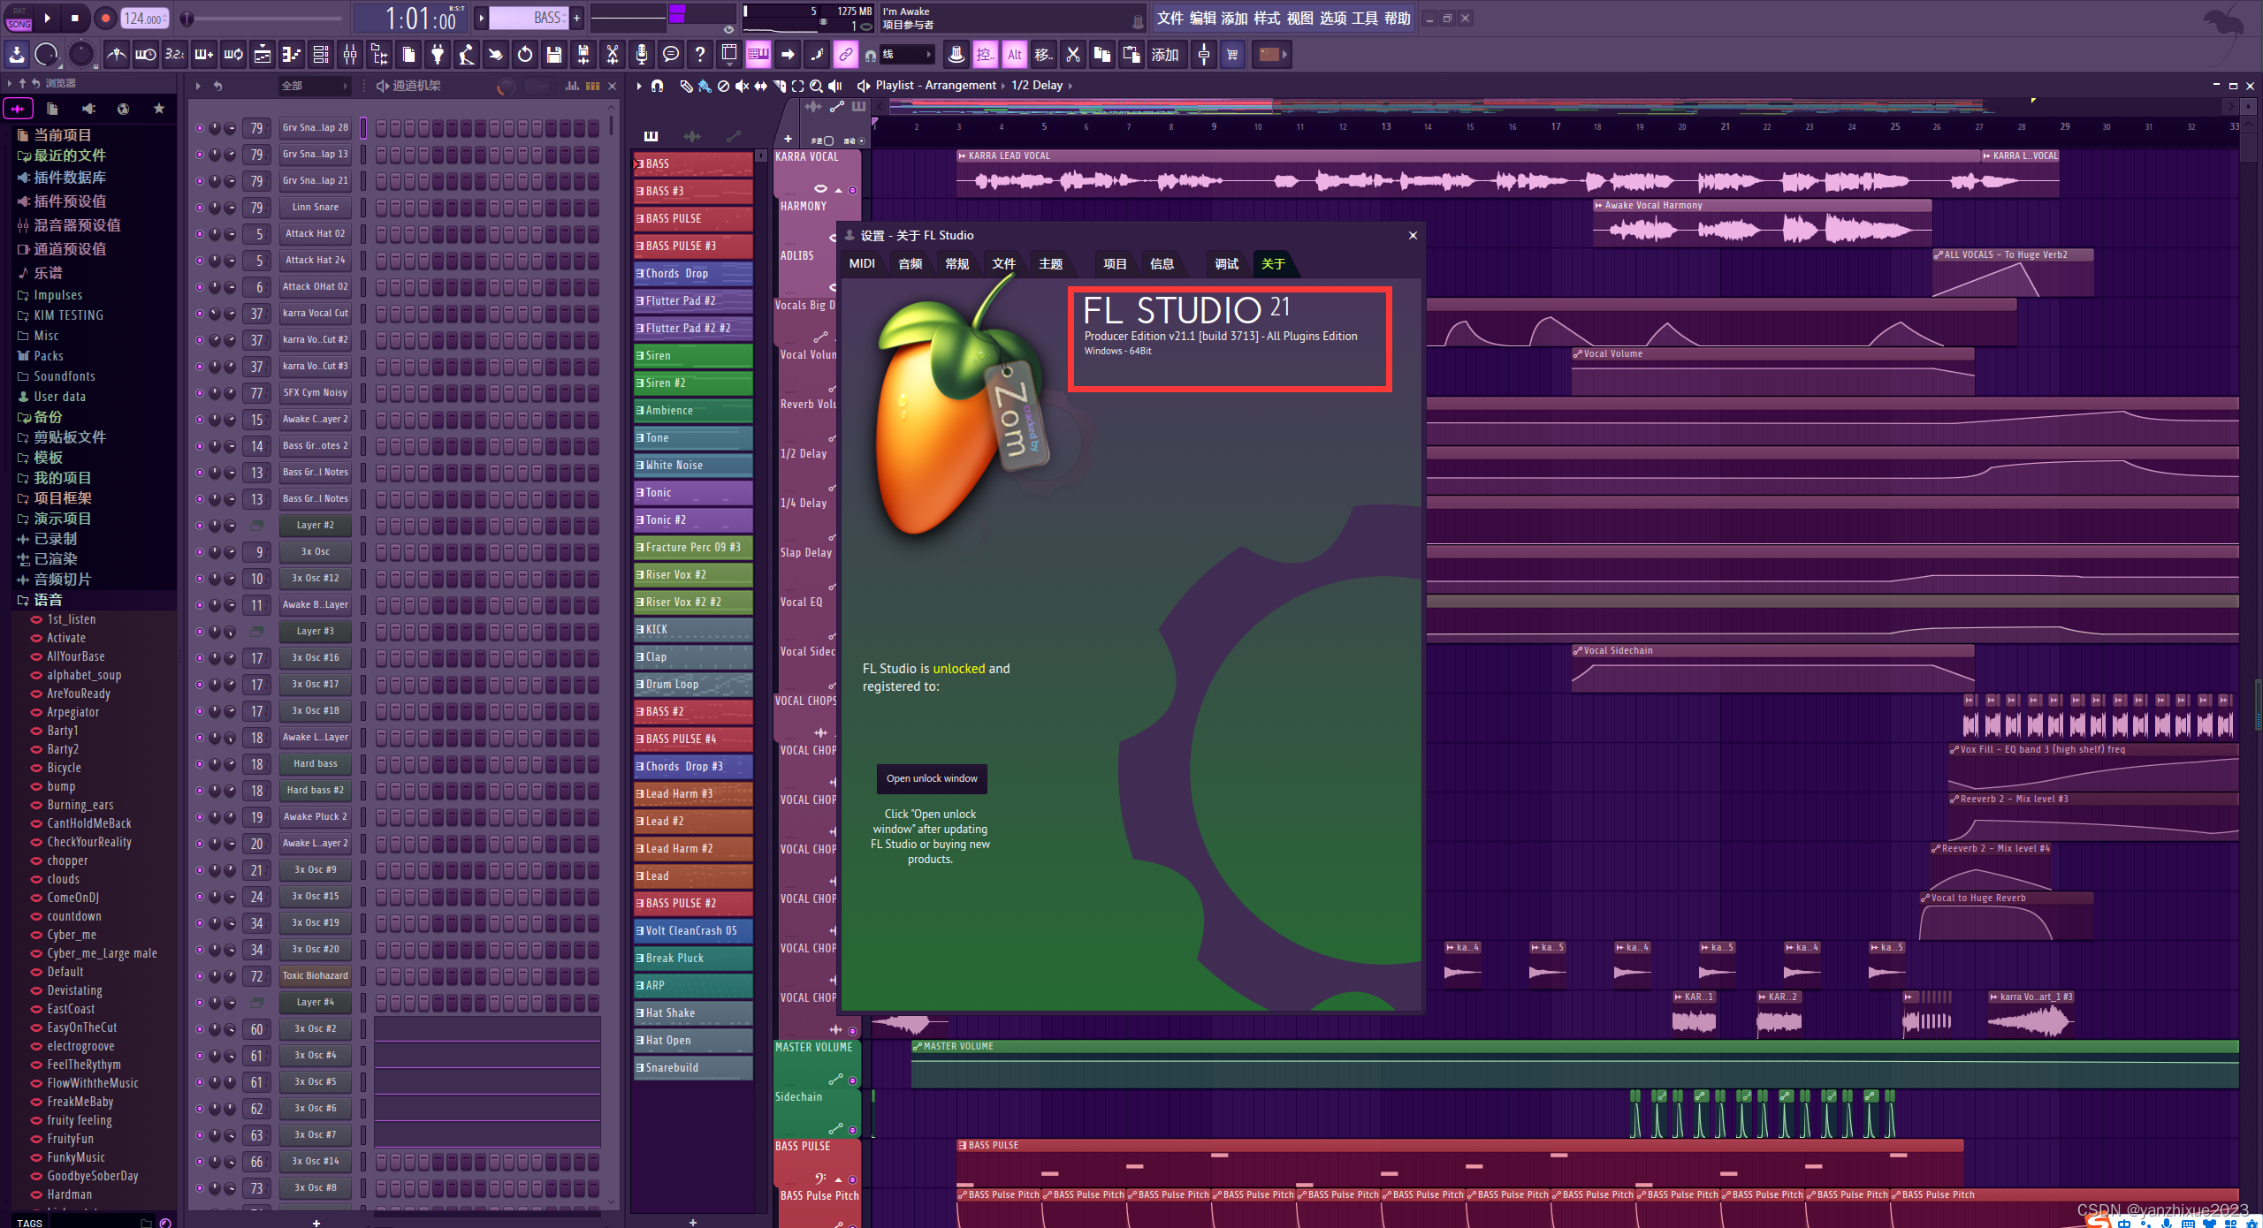Click the floppy disk save icon
The image size is (2263, 1228).
coord(554,55)
